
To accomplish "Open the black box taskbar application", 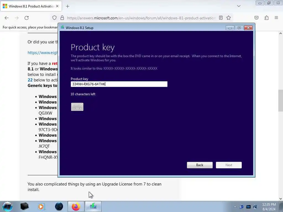I will [x=24, y=206].
